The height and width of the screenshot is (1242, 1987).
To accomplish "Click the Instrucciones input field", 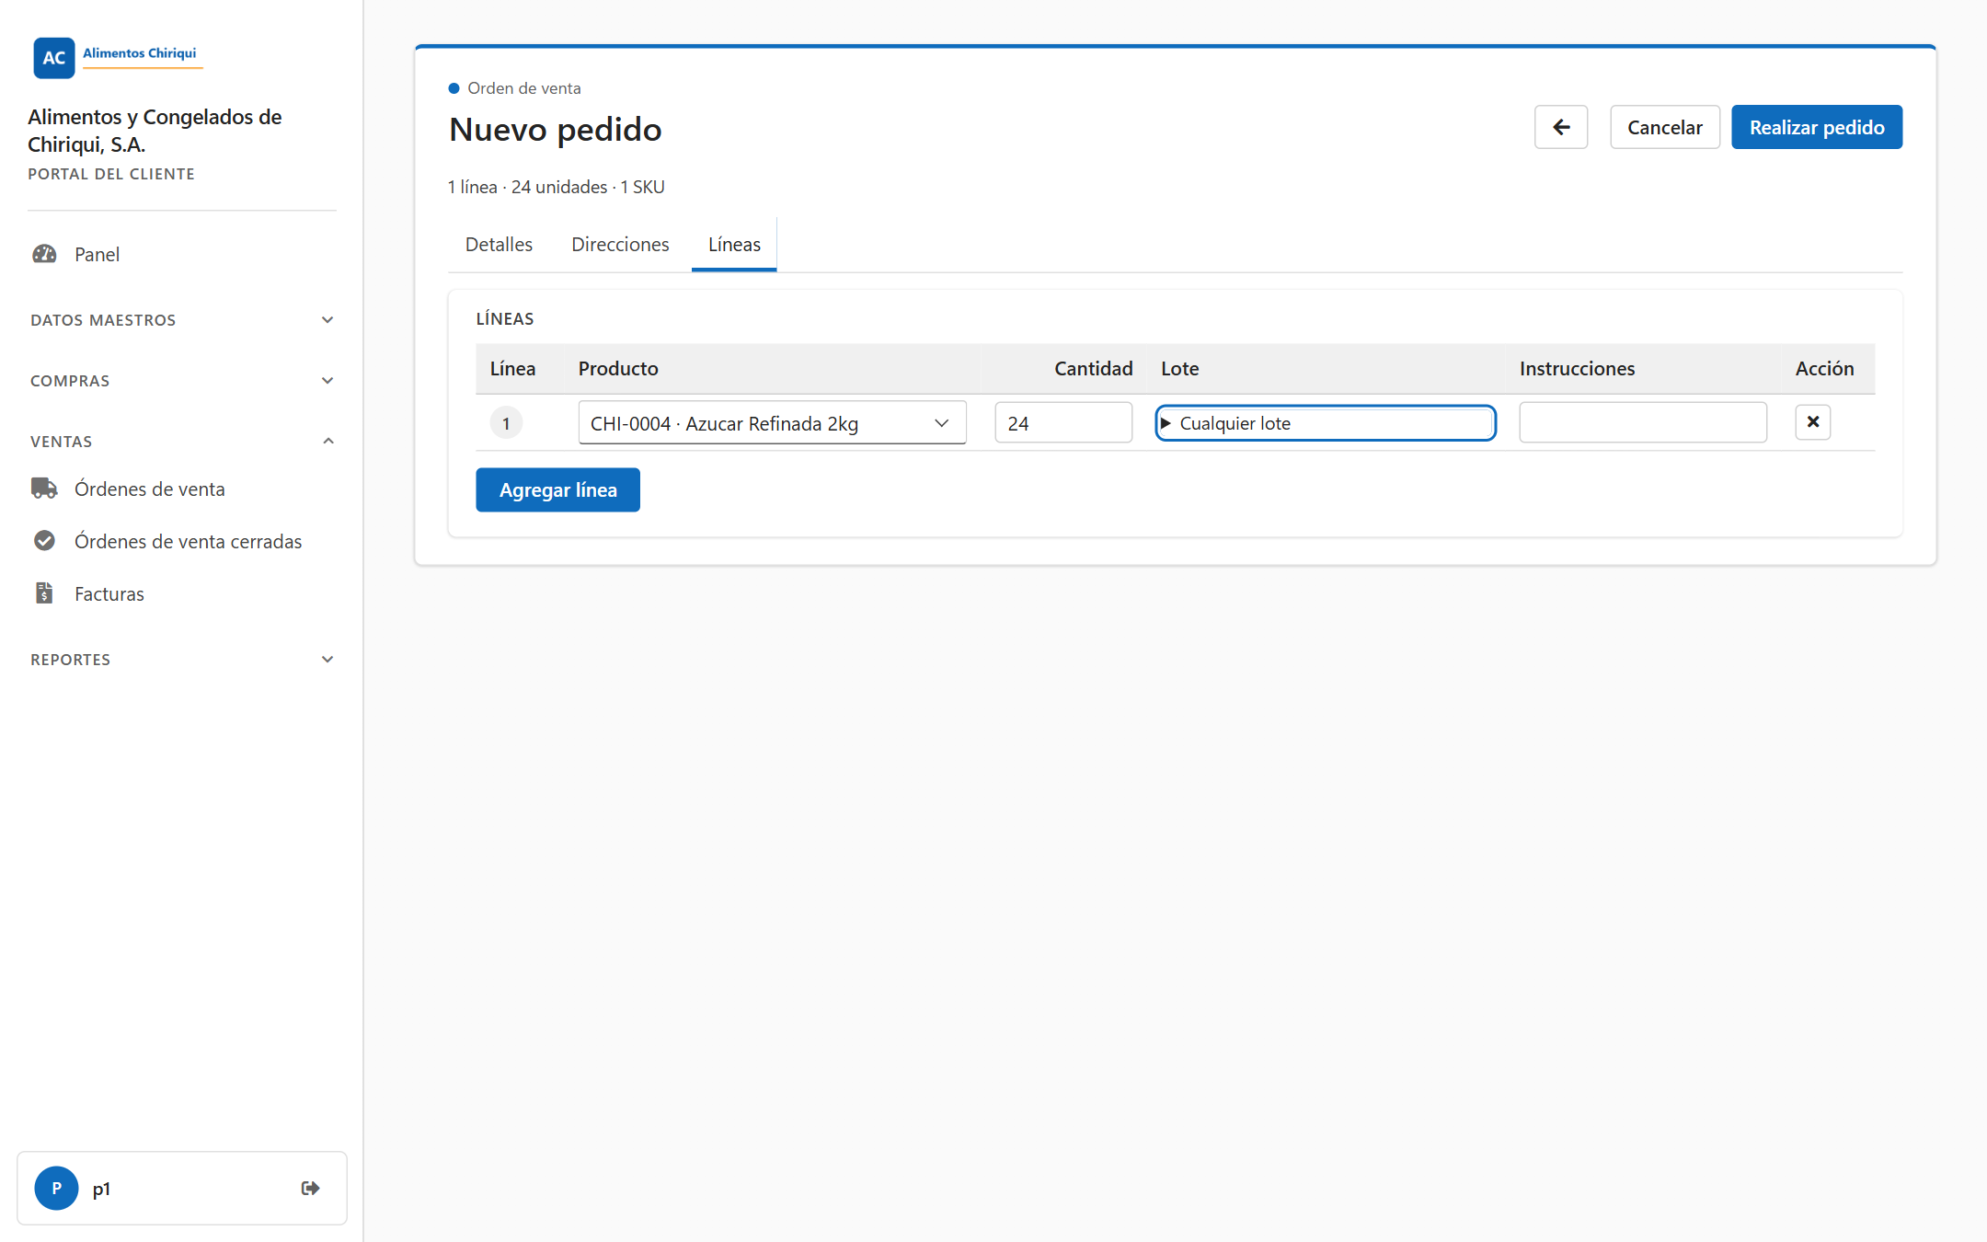I will tap(1643, 423).
